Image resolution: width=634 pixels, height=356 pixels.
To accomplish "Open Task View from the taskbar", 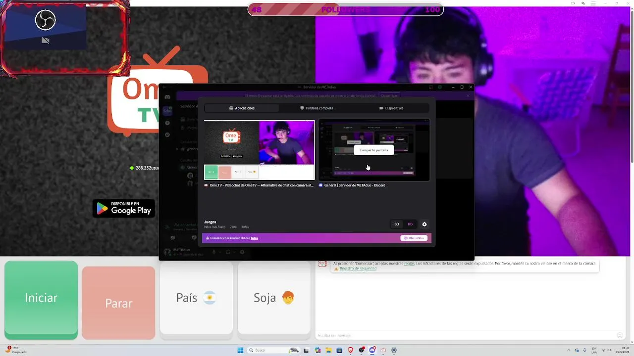I will coord(306,350).
